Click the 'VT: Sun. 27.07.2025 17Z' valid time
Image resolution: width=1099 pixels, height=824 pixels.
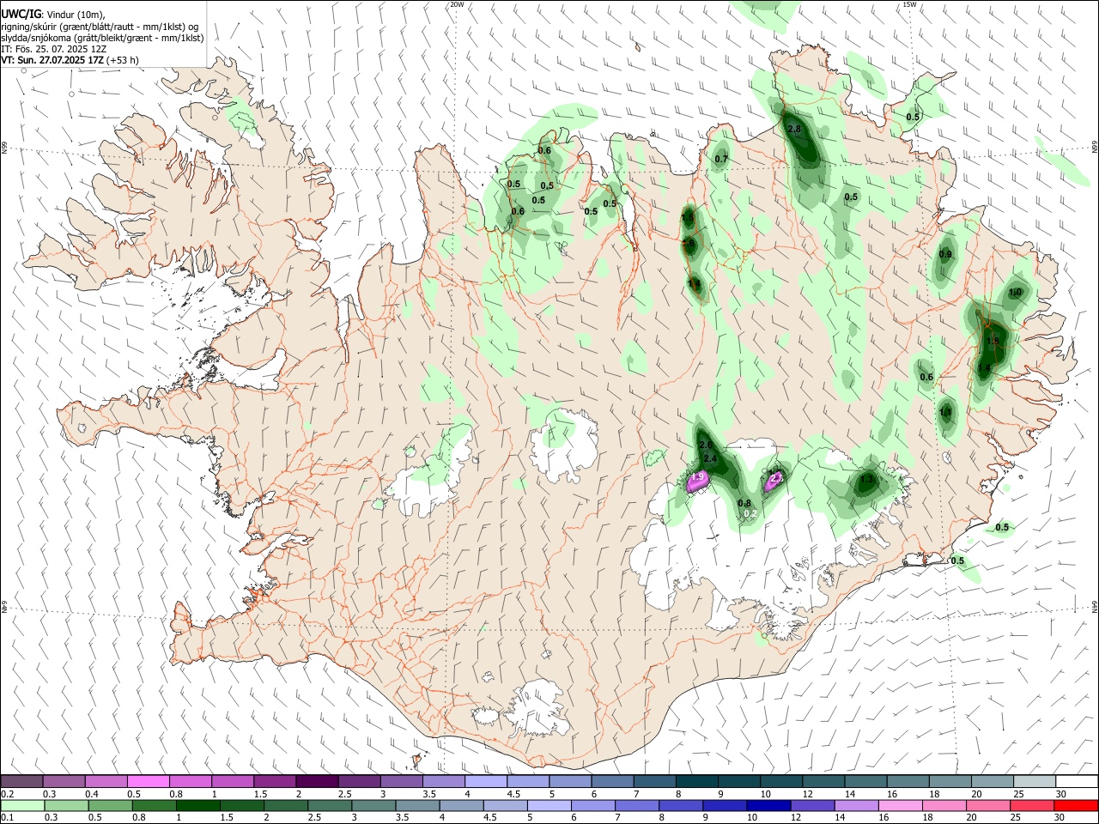(x=53, y=61)
